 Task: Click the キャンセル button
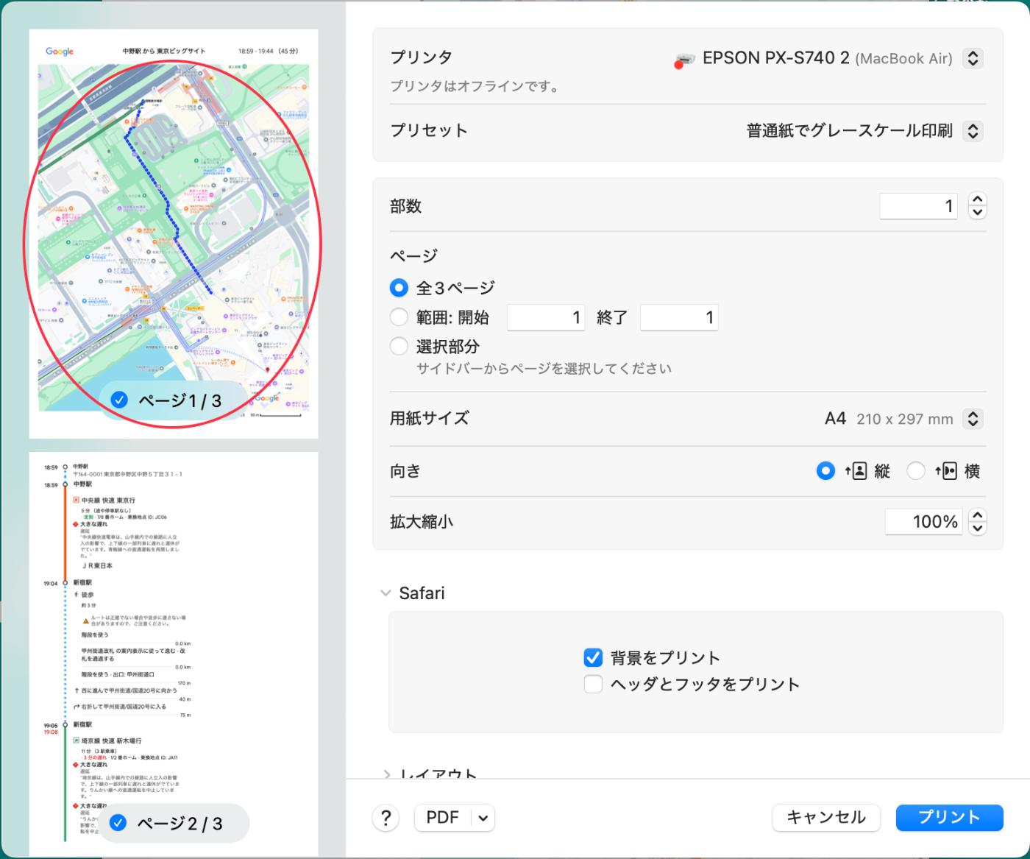[826, 818]
